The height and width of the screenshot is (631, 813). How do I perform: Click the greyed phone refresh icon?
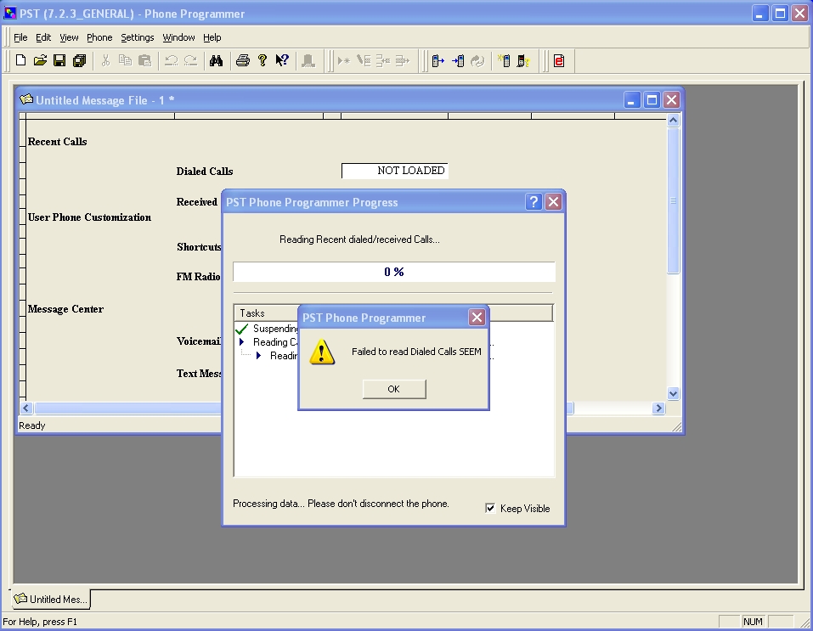click(x=477, y=60)
